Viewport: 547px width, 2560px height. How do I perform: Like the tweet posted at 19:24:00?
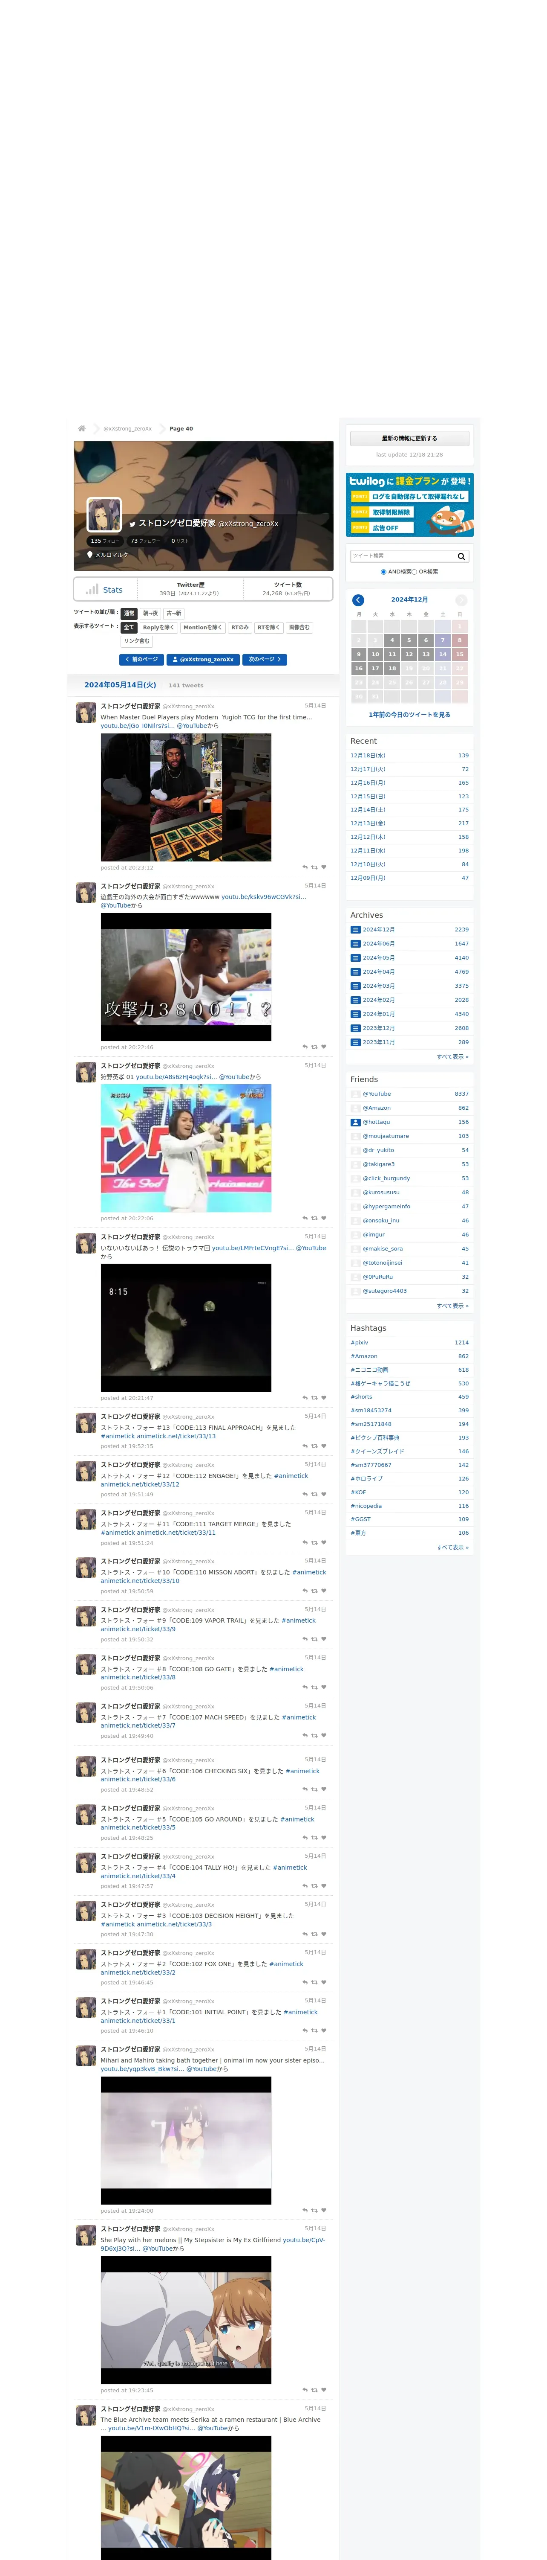[324, 2211]
